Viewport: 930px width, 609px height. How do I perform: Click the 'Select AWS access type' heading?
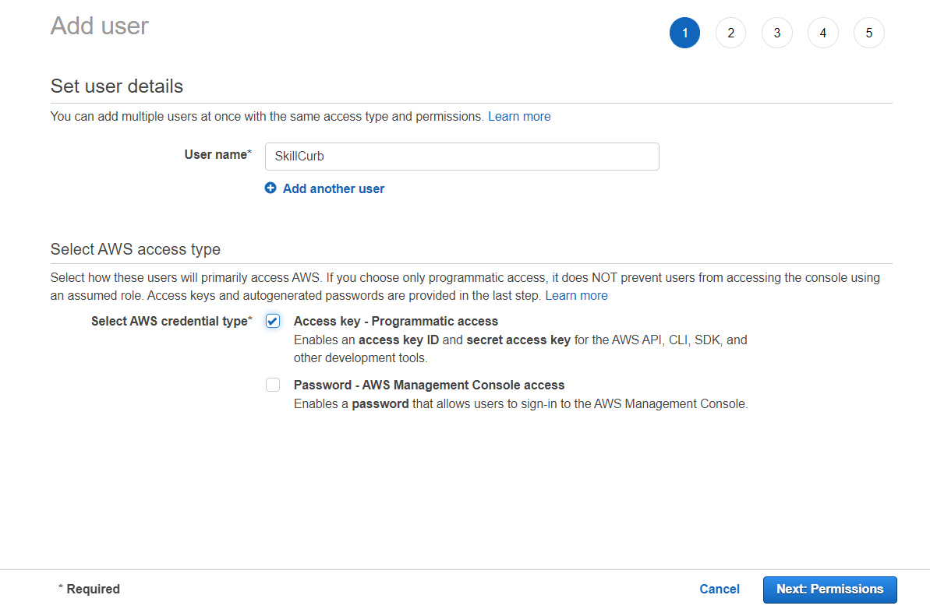(136, 249)
